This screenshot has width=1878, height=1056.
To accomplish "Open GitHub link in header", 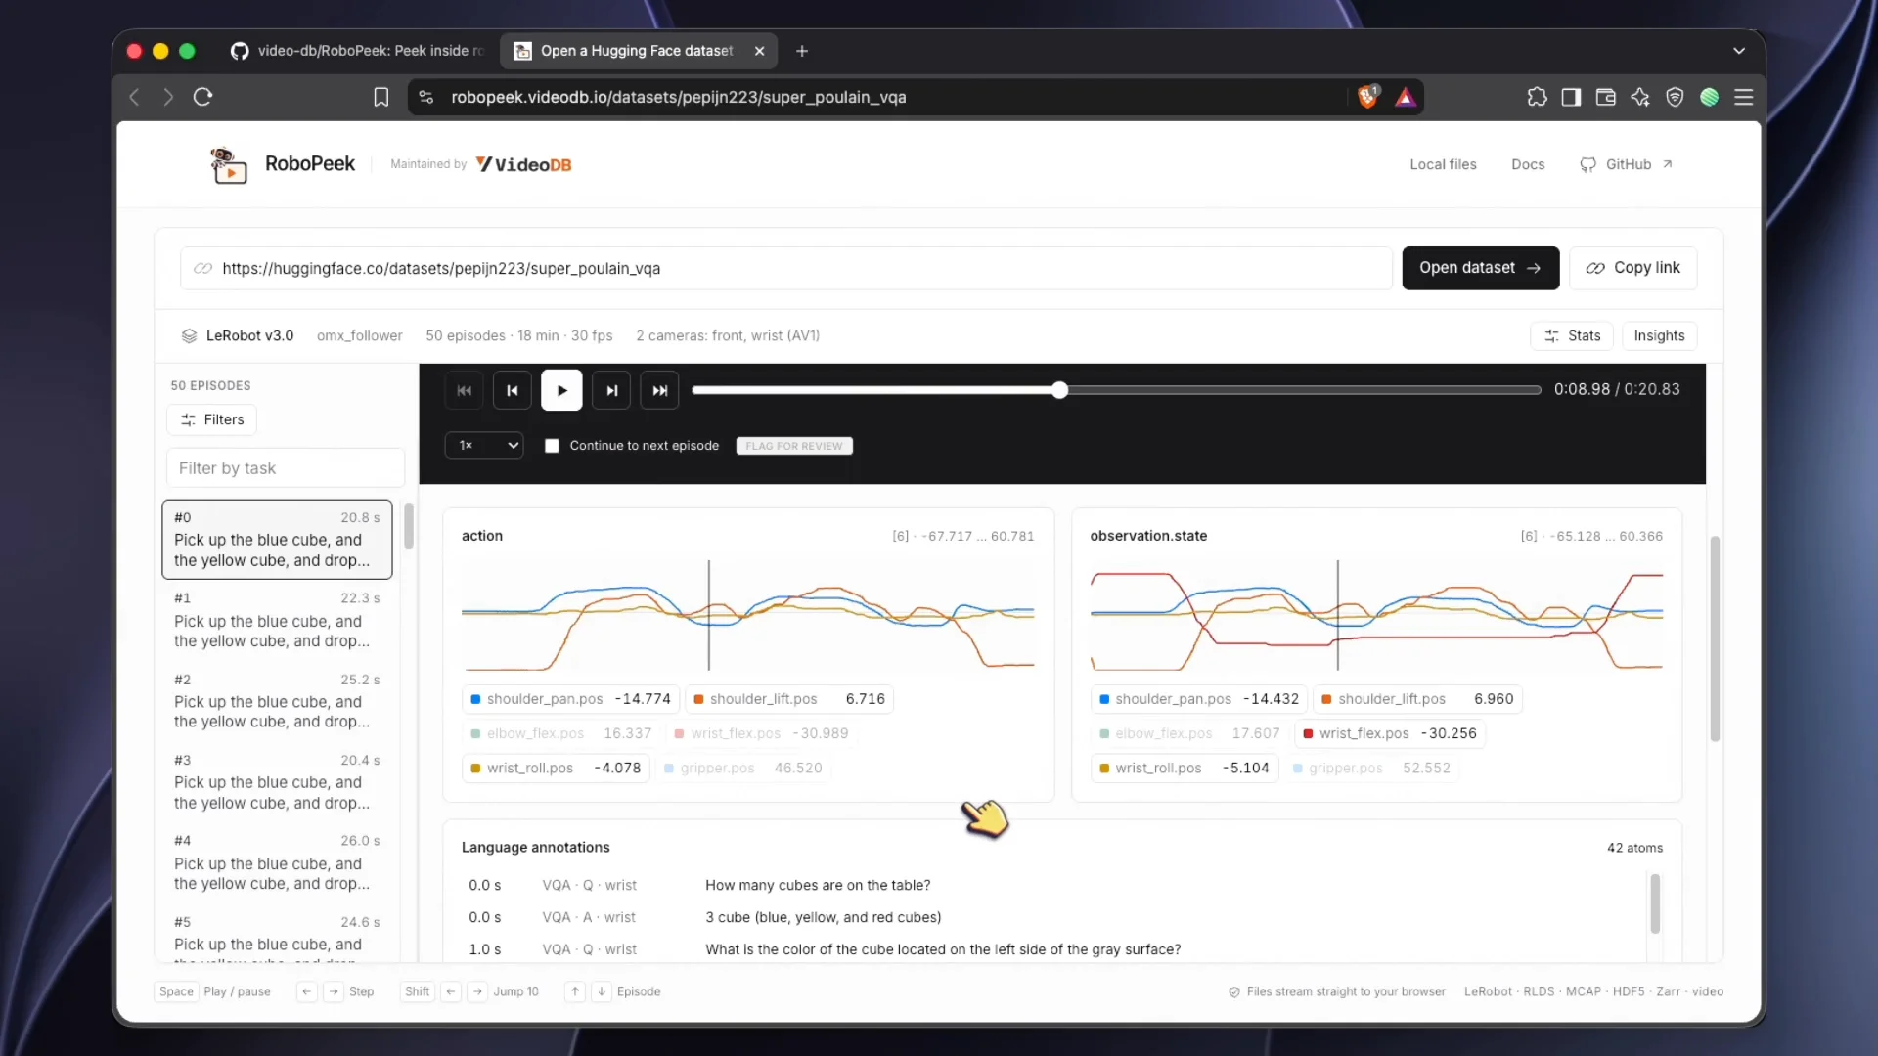I will tap(1626, 164).
